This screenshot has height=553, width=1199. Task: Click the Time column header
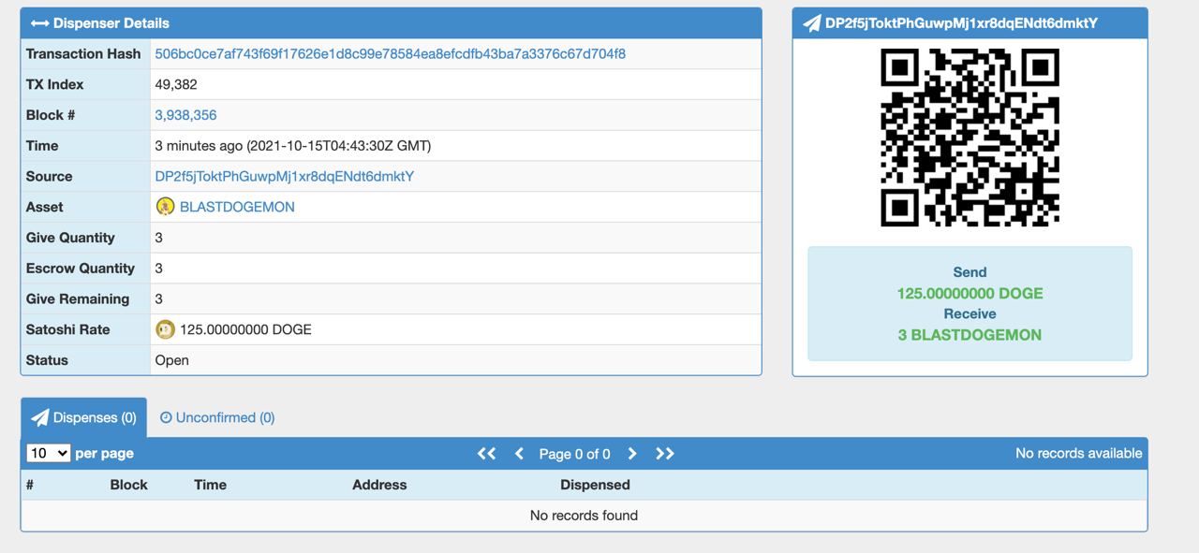210,485
